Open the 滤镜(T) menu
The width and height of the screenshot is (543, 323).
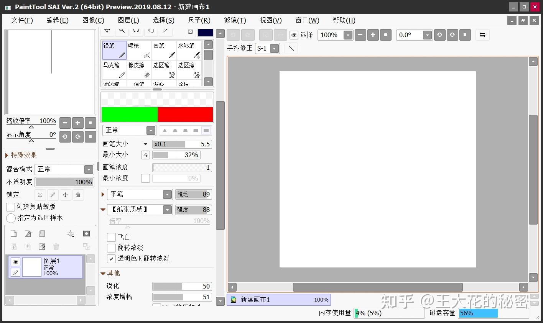pyautogui.click(x=235, y=20)
